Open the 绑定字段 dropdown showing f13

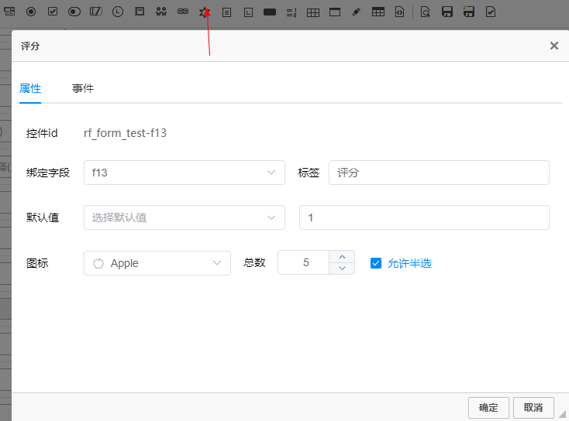tap(184, 173)
